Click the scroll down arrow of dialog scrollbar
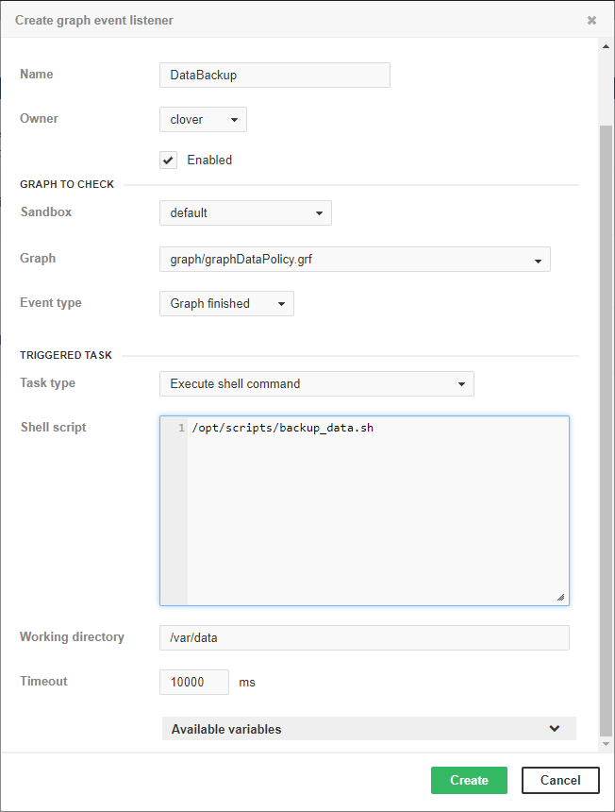 607,745
